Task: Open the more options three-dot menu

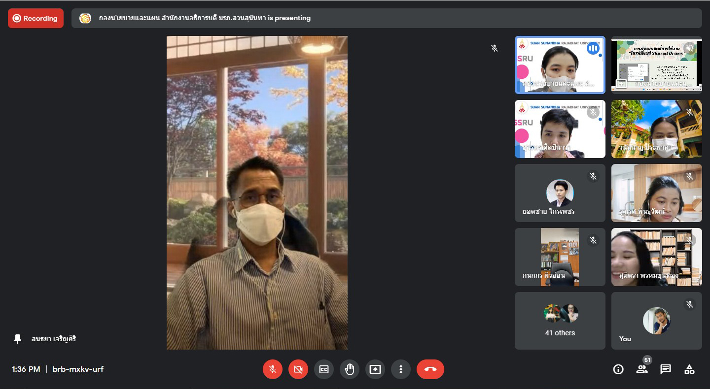Action: pos(401,369)
